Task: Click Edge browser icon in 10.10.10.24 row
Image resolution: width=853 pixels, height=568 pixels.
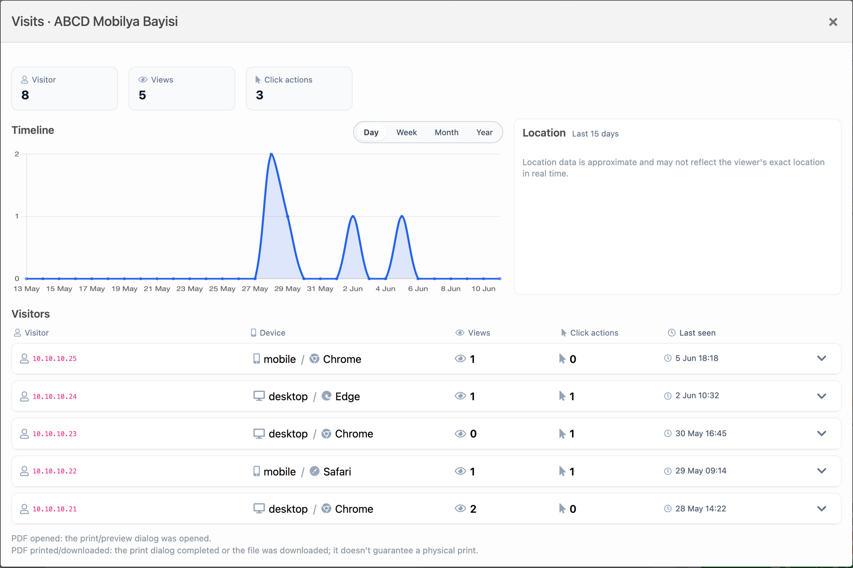Action: [326, 396]
